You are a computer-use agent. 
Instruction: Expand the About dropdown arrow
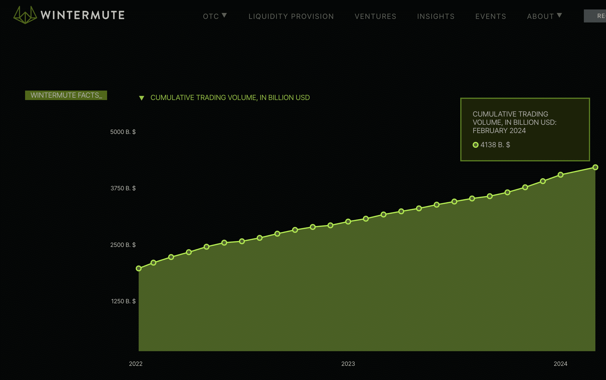tap(559, 15)
